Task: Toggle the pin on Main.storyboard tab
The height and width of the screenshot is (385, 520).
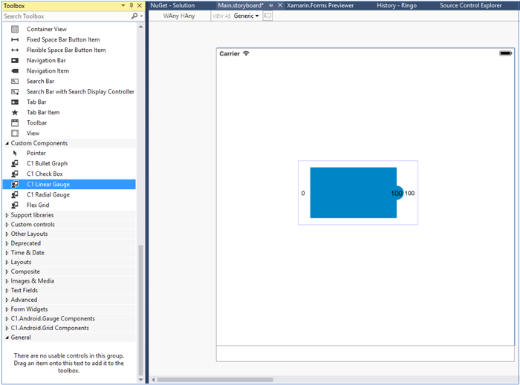Action: pyautogui.click(x=271, y=5)
